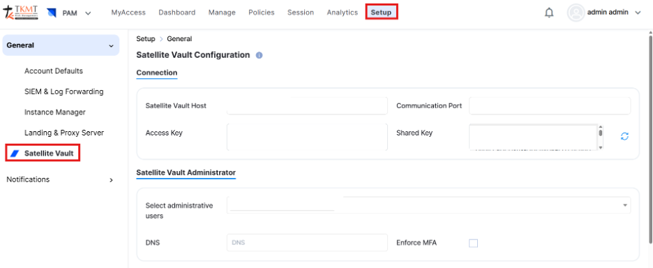Image resolution: width=653 pixels, height=268 pixels.
Task: Click the Enforce MFA label
Action: (416, 243)
